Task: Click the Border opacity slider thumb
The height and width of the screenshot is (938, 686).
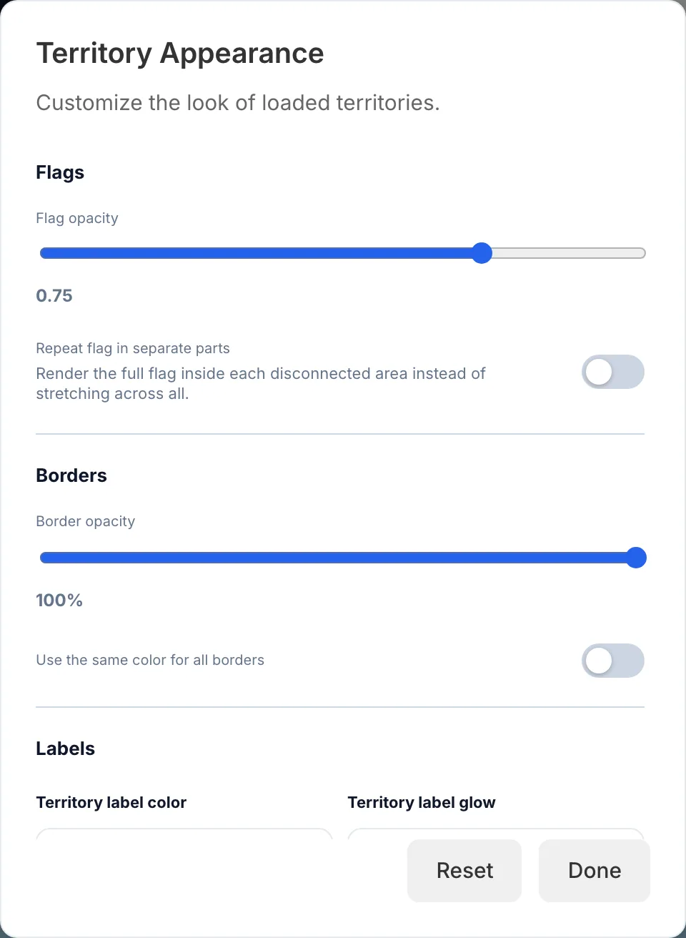Action: (636, 558)
